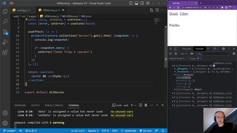Open the PROBLEMS panel tab
This screenshot has width=237, height=133.
(20, 105)
